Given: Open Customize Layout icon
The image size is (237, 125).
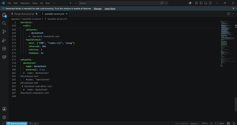Looking at the screenshot, I should 196,3.
